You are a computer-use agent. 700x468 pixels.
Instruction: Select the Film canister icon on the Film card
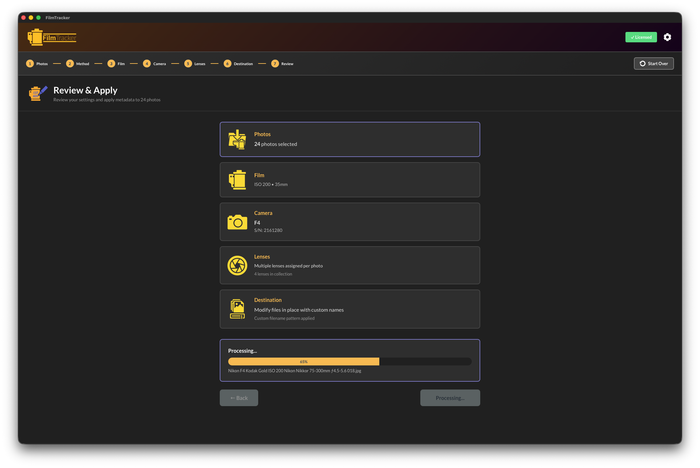237,179
